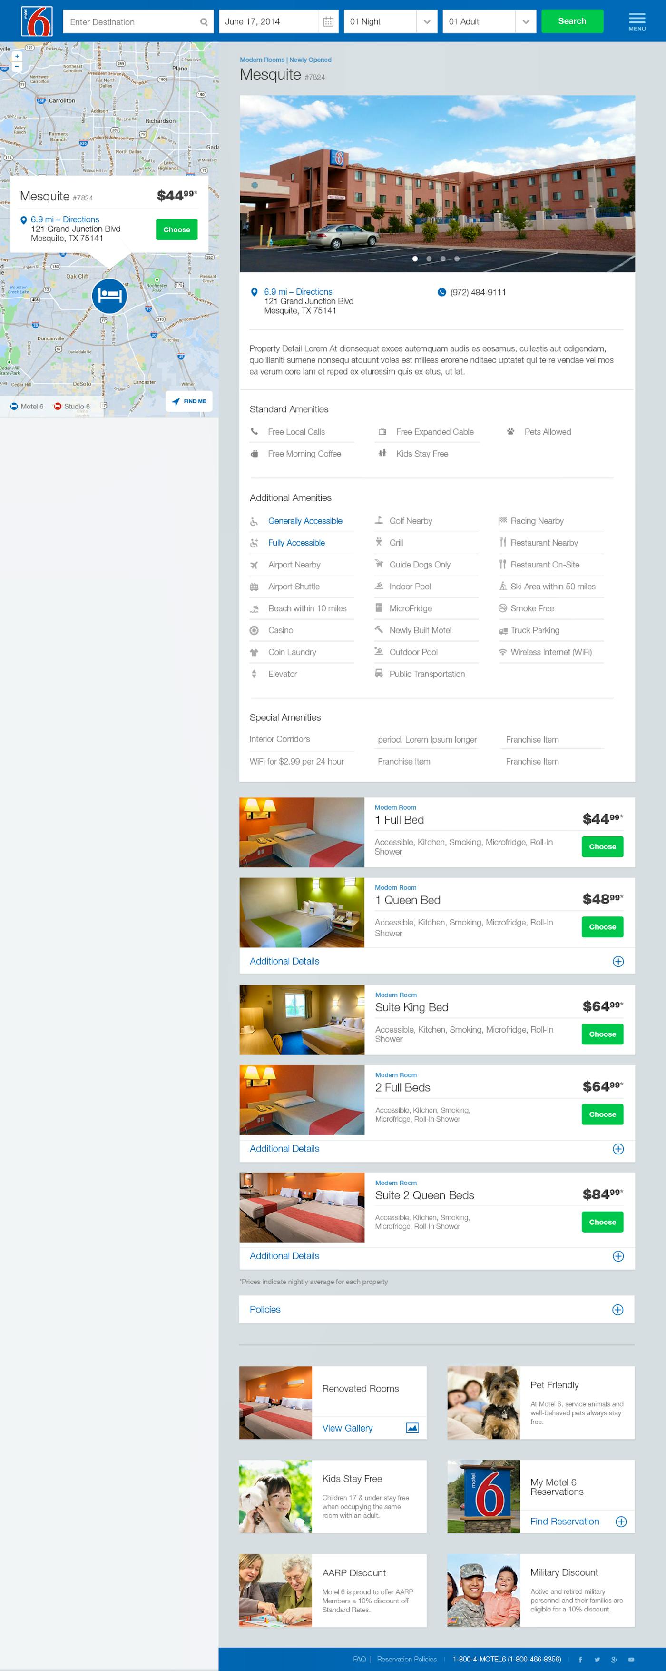Open the 01 Adult dropdown
The image size is (666, 1671).
[x=490, y=21]
